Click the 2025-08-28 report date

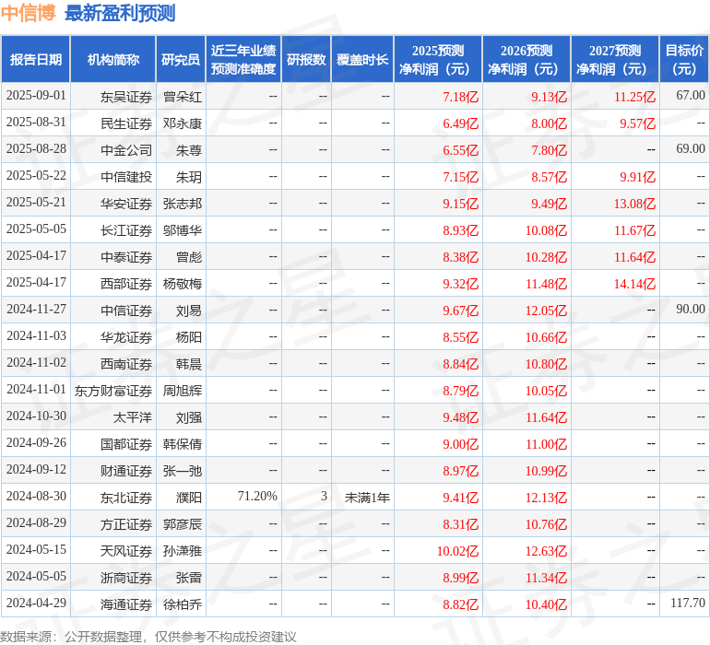(x=36, y=149)
